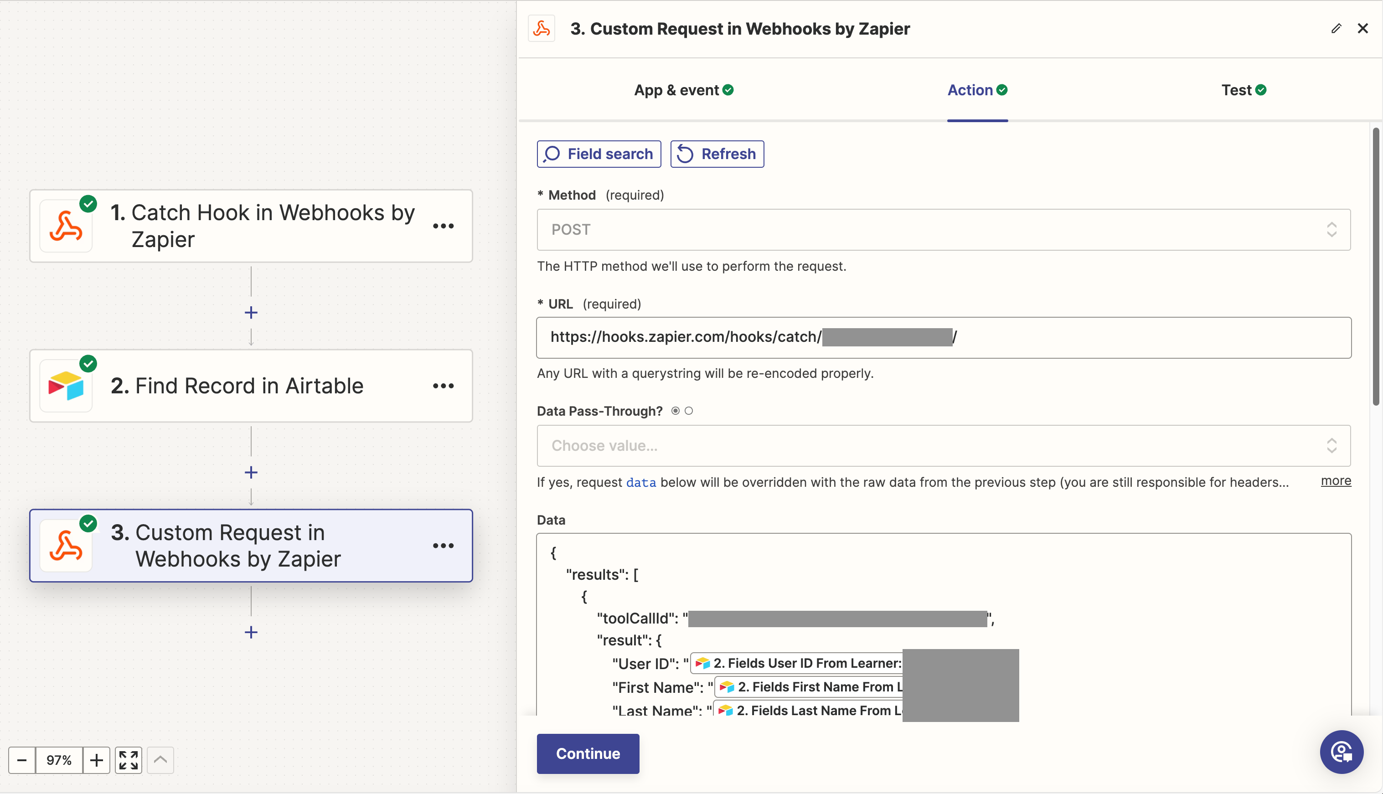Expand the 'more' help text link
Screen dimensions: 1383x794
tap(1336, 481)
